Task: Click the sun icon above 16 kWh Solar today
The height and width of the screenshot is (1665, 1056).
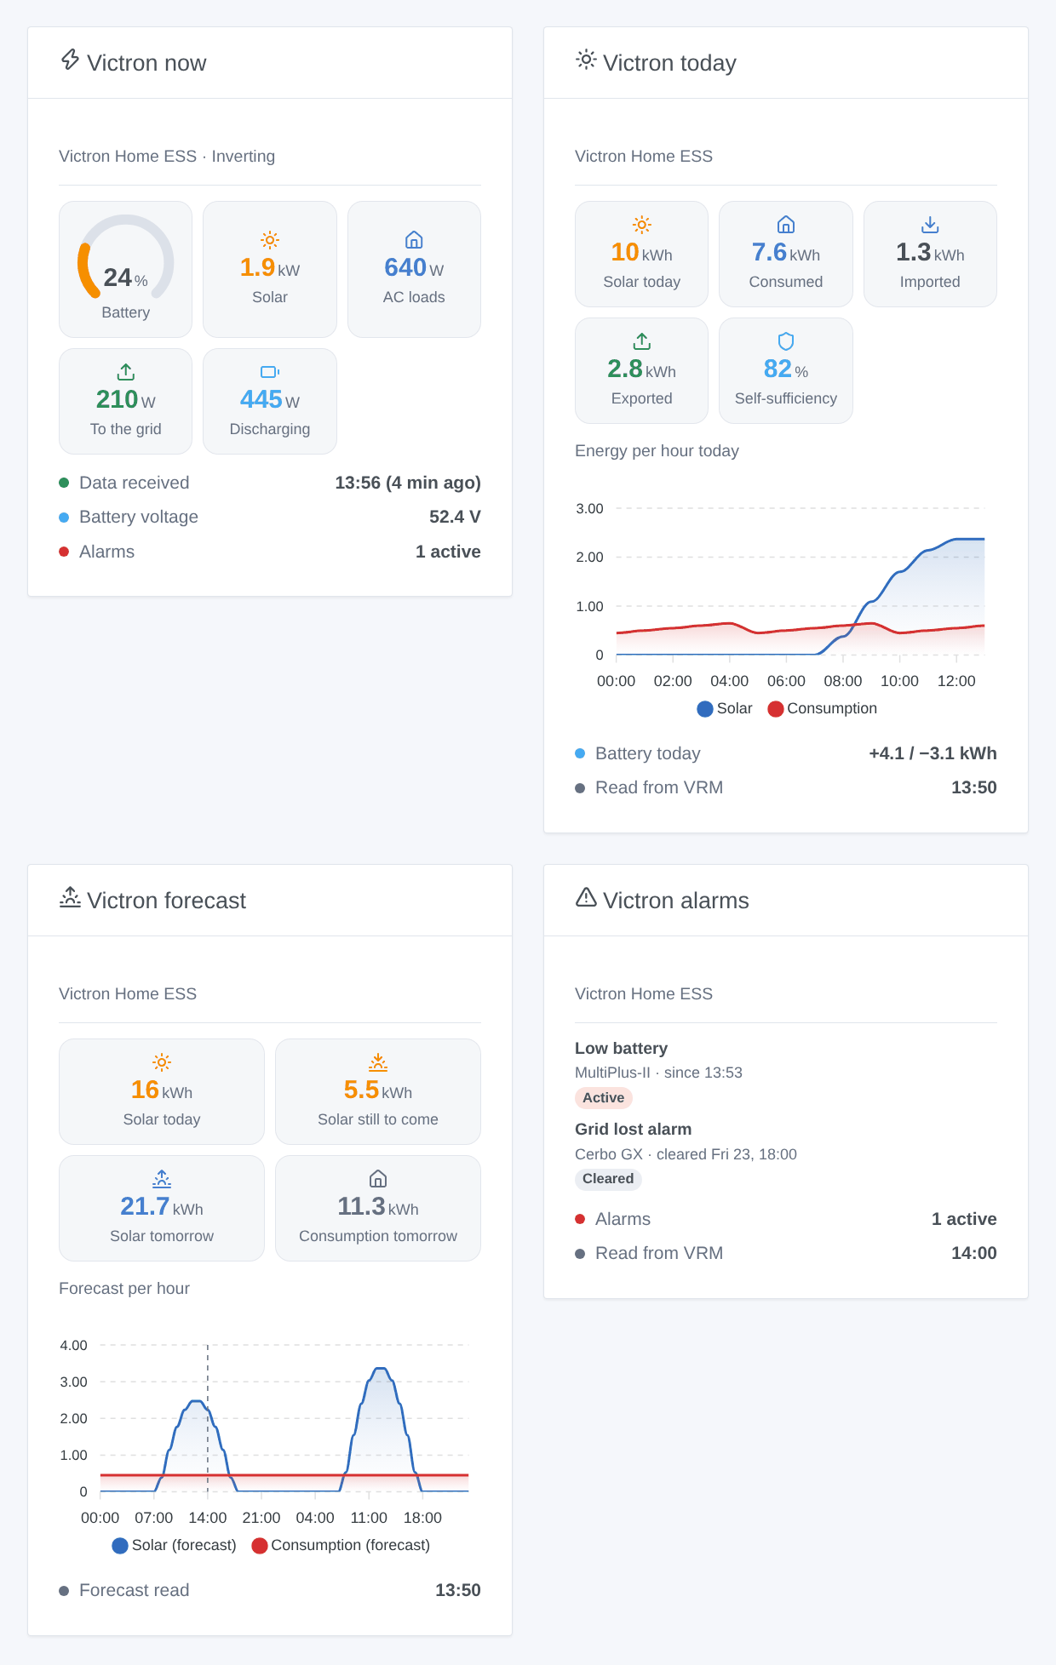Action: [162, 1062]
